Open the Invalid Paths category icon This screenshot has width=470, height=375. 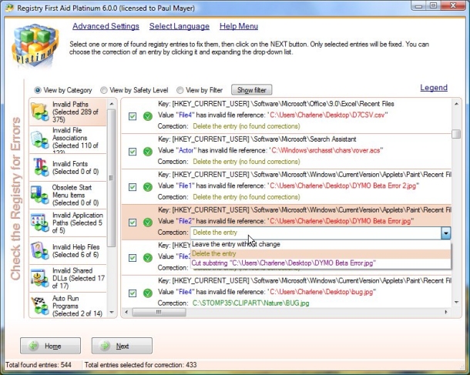pos(39,112)
